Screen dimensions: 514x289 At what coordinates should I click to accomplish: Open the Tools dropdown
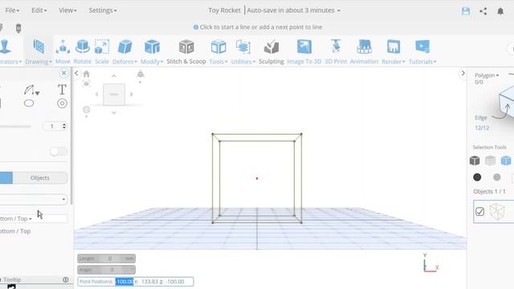pyautogui.click(x=218, y=51)
